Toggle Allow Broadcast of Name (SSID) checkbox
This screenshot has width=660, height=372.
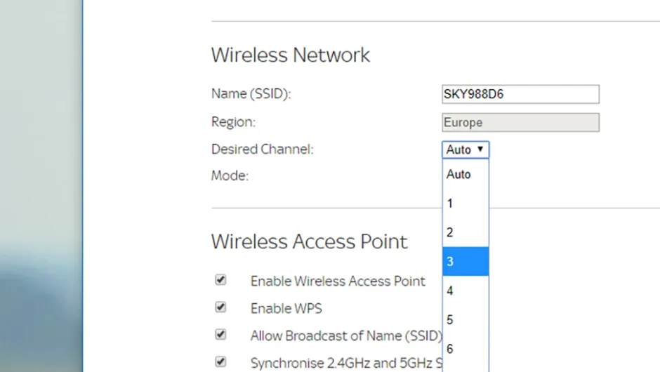click(220, 335)
